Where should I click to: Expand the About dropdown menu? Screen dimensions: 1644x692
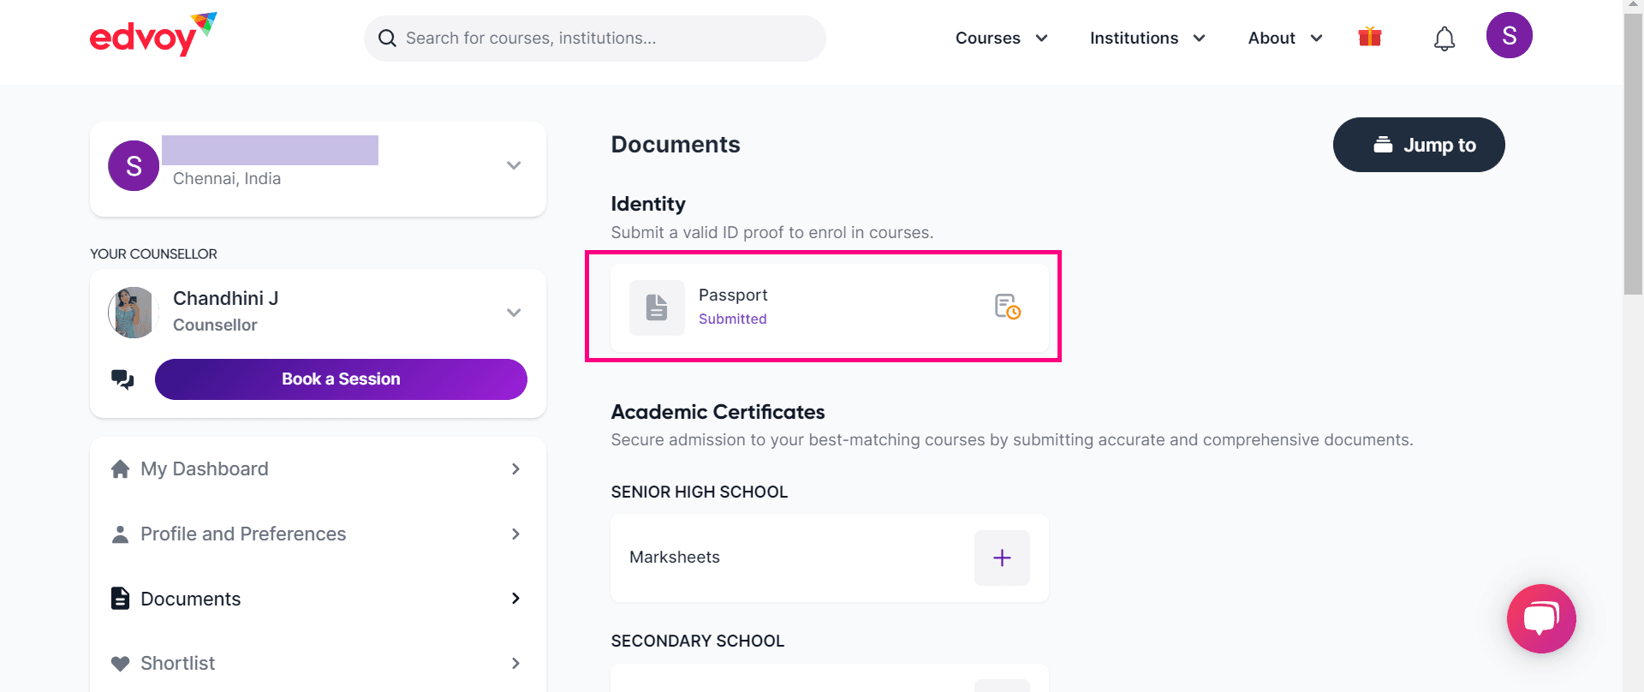tap(1285, 38)
